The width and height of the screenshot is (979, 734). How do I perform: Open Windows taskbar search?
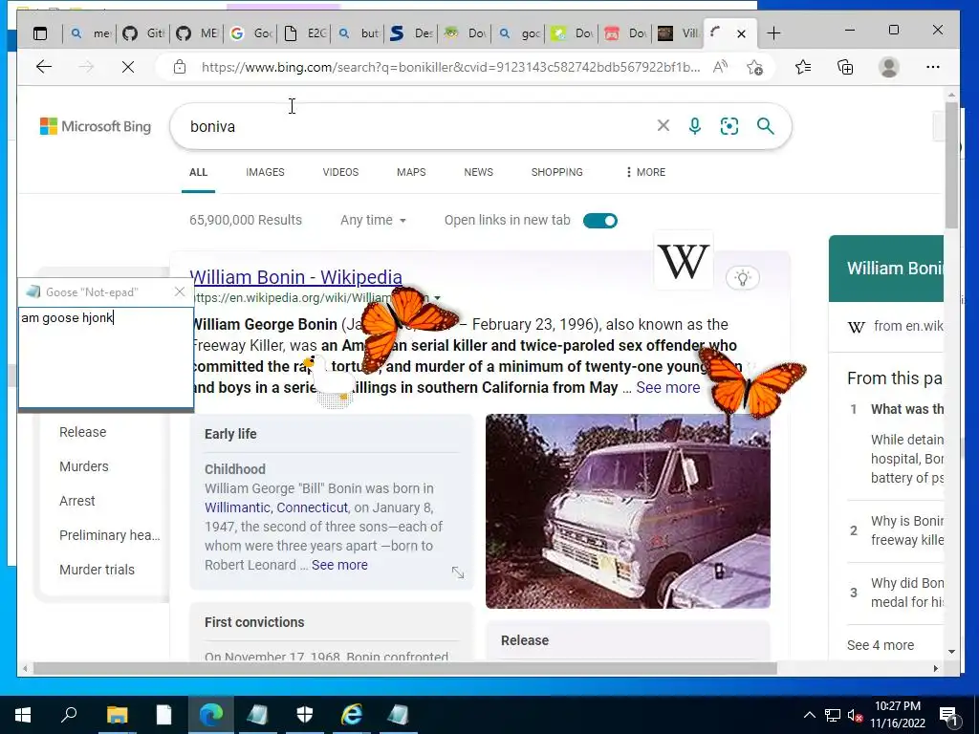click(69, 715)
